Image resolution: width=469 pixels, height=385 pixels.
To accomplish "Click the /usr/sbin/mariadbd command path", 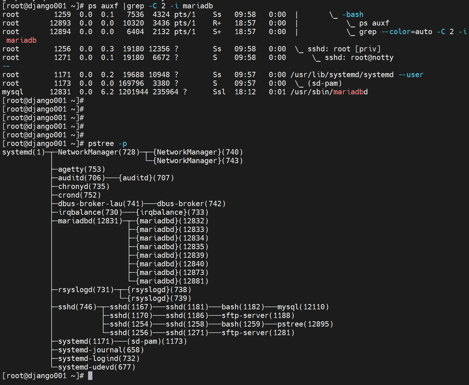I will point(329,92).
